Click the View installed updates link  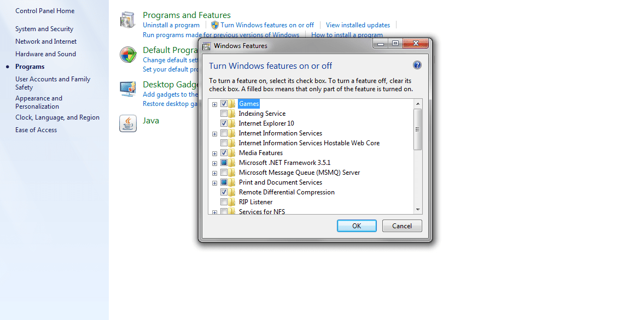(x=358, y=25)
